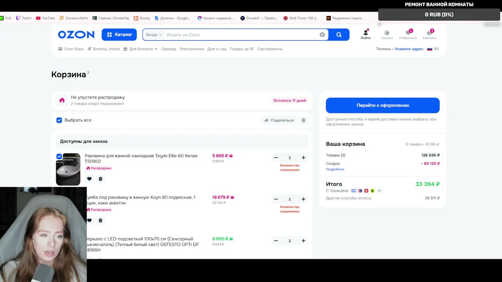
Task: Add Teymi Ellie sink to favorites
Action: click(x=89, y=179)
